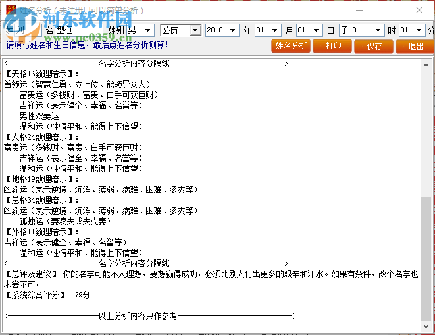Click the 请填写姓名和生日信息 hint text
435x335 pixels.
coord(87,45)
